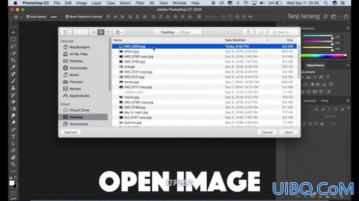The image size is (359, 201).
Task: Select the Pen tool
Action: [13, 129]
